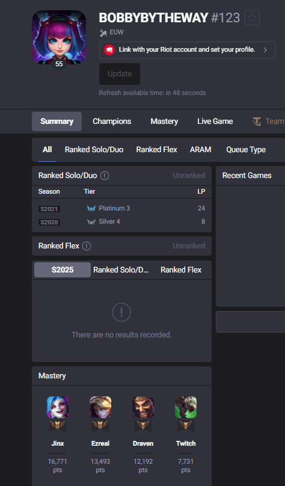Click the summoner profile avatar

tap(59, 37)
